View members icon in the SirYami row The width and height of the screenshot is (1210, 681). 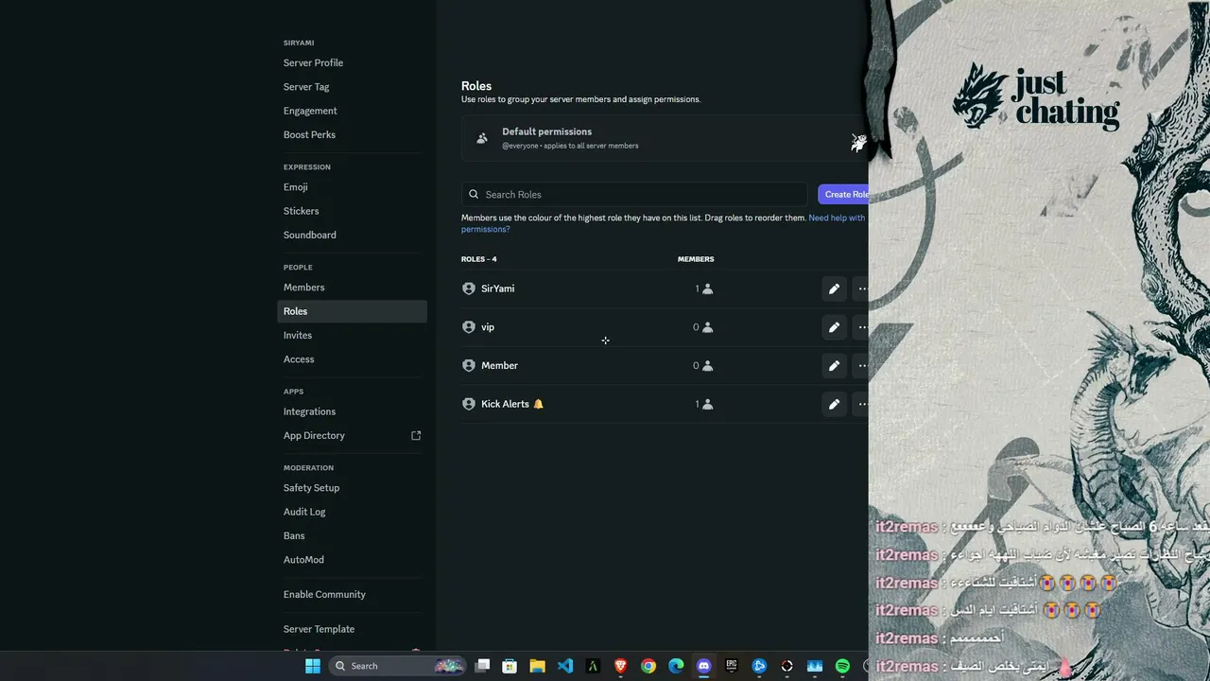click(708, 288)
